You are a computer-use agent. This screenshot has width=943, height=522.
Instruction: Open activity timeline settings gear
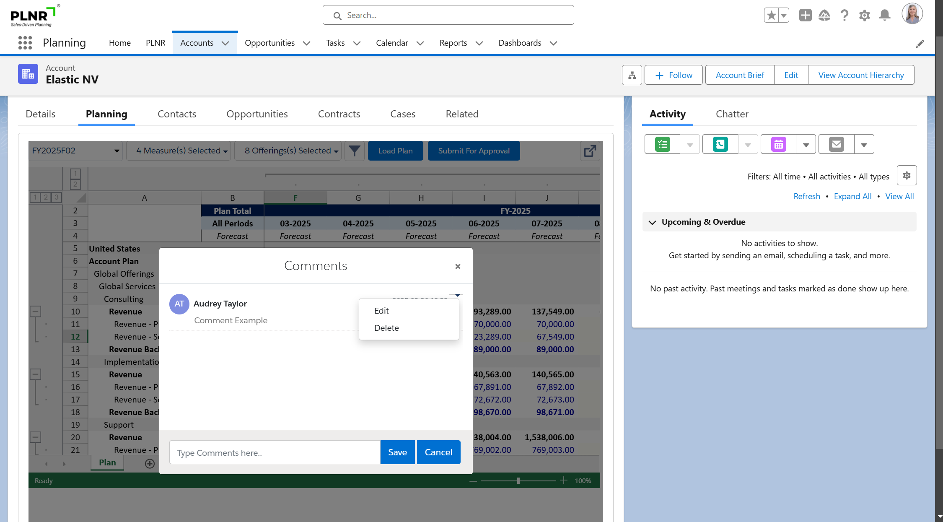(x=907, y=176)
